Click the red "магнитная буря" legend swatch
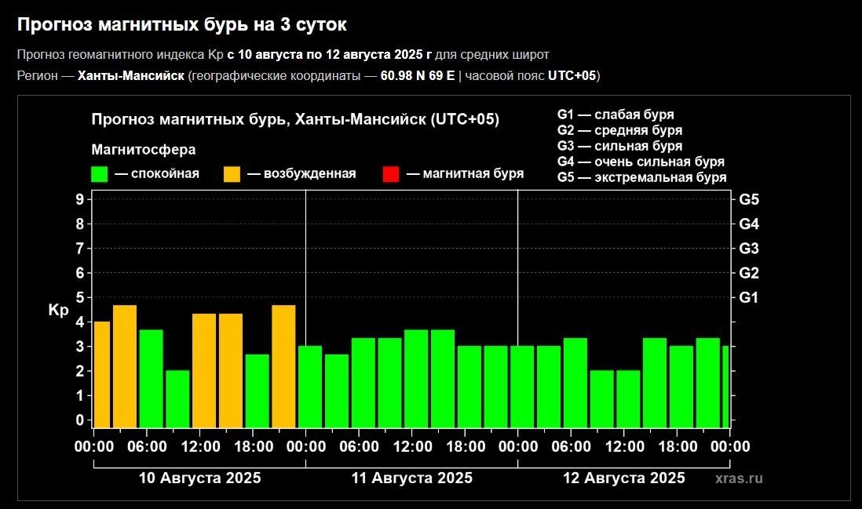The height and width of the screenshot is (509, 862). click(391, 174)
